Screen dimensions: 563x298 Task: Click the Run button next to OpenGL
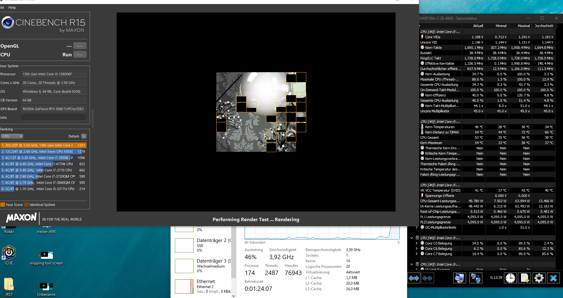[x=80, y=46]
